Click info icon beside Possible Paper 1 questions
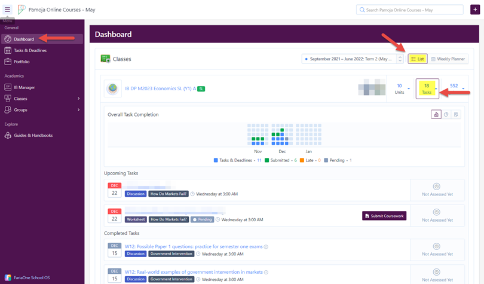 [x=266, y=247]
